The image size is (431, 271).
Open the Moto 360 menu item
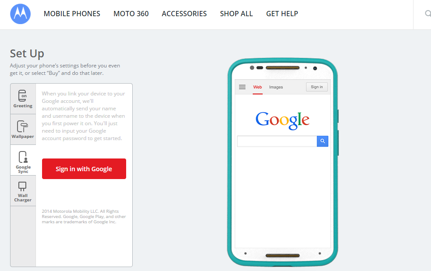click(x=131, y=14)
